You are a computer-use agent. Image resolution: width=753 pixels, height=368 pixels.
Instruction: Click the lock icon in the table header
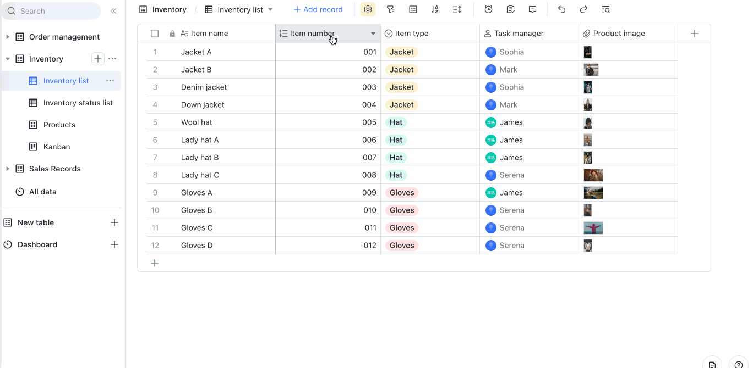(x=172, y=33)
